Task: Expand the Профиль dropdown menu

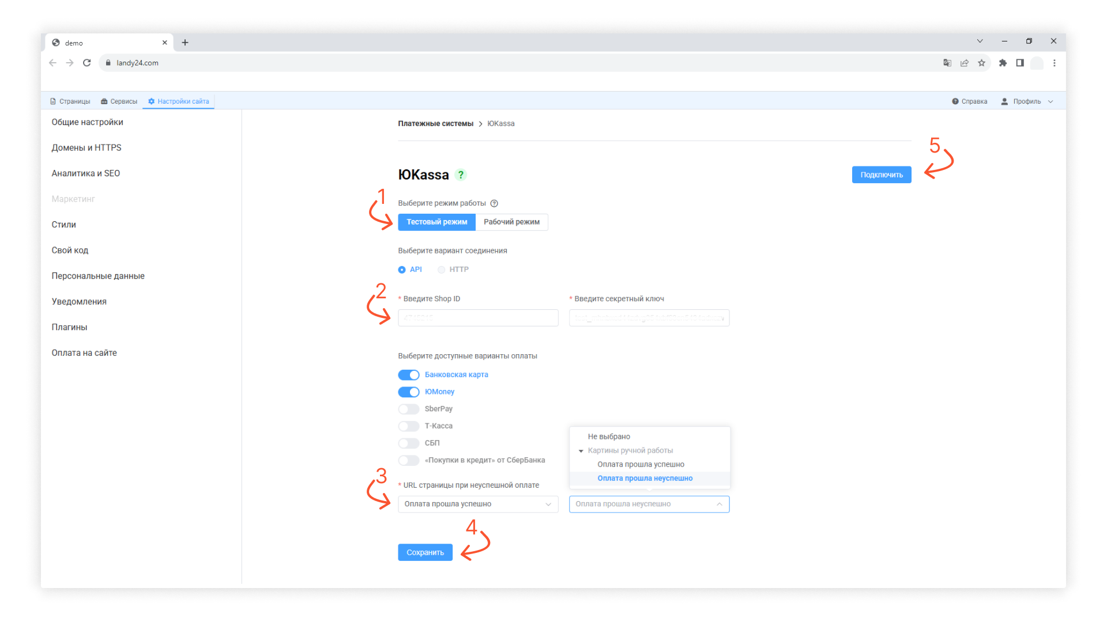Action: (1027, 101)
